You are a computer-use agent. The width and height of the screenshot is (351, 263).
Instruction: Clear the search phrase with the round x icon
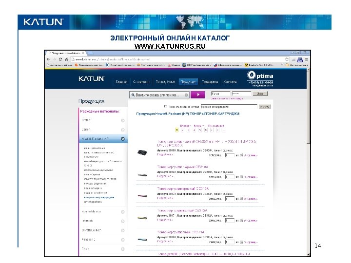tap(186, 95)
